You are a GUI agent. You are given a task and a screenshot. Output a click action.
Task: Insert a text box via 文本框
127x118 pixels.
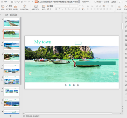pos(119,7)
